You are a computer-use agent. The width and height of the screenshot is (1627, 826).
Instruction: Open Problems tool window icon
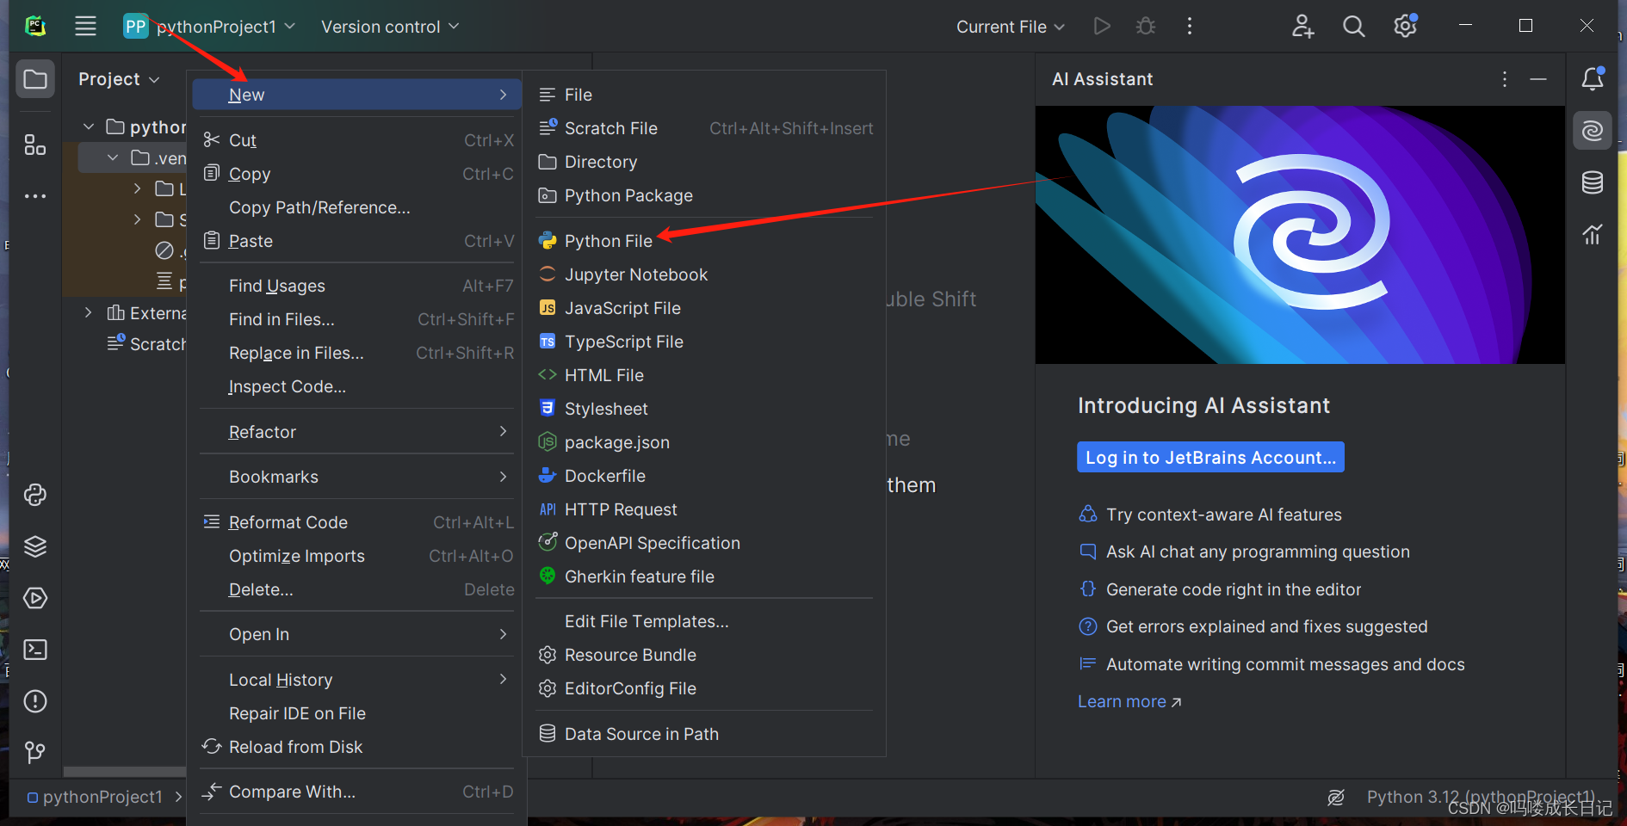[x=35, y=701]
